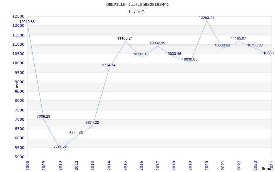Screen dimensions: 275x172
Task: Click the y-axis value 7500
Action: [x=19, y=110]
